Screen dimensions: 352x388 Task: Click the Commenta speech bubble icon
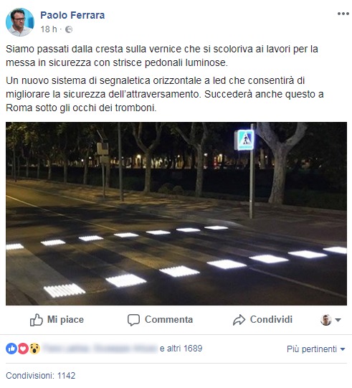coord(133,320)
